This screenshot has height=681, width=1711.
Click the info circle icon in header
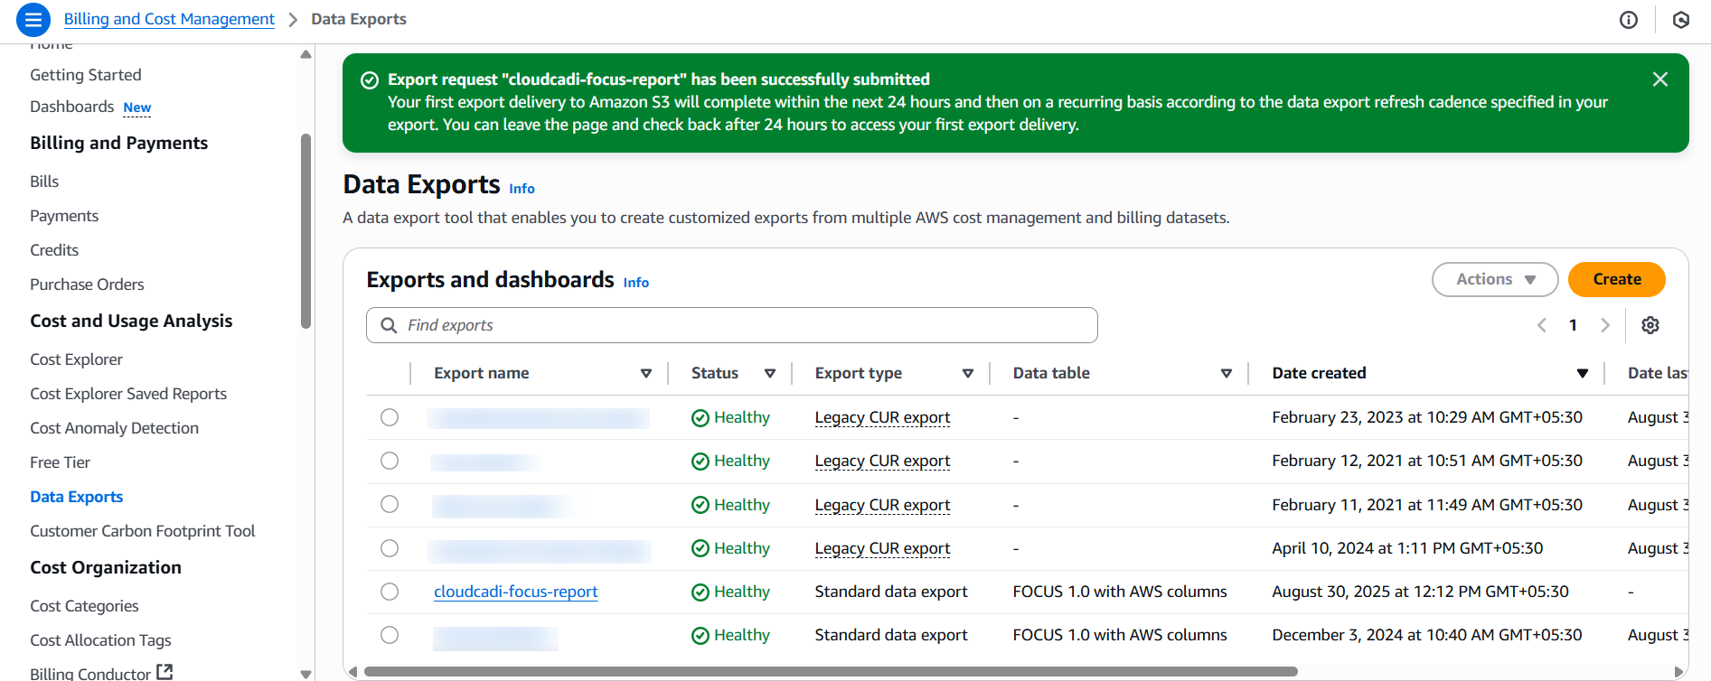click(1628, 20)
